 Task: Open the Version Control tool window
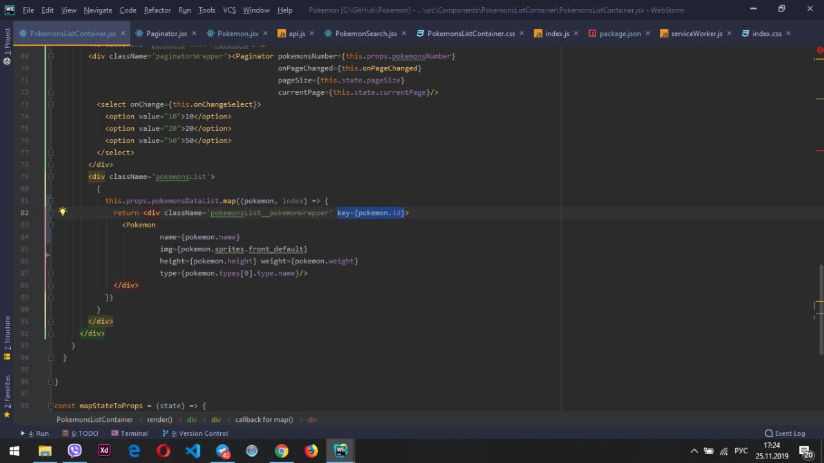pos(198,433)
